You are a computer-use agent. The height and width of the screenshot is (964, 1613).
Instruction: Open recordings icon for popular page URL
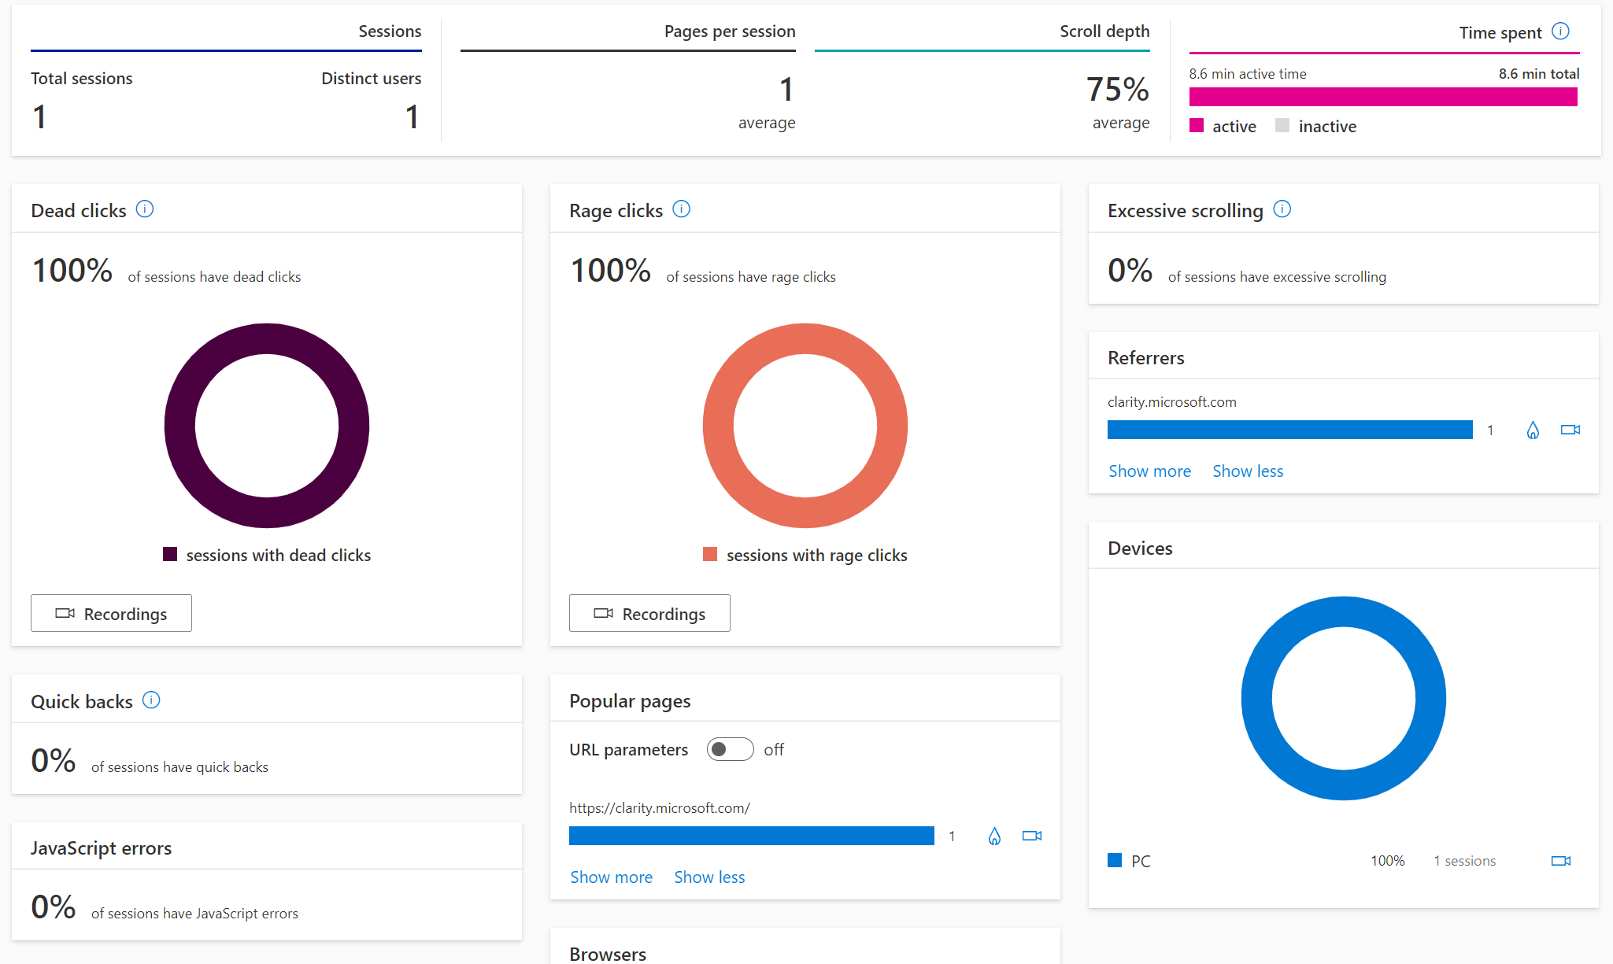tap(1032, 836)
